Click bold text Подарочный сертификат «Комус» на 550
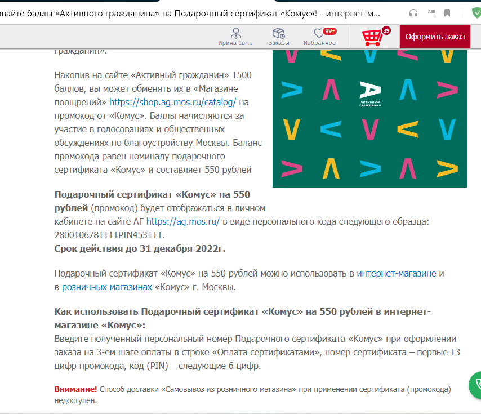 tap(152, 194)
